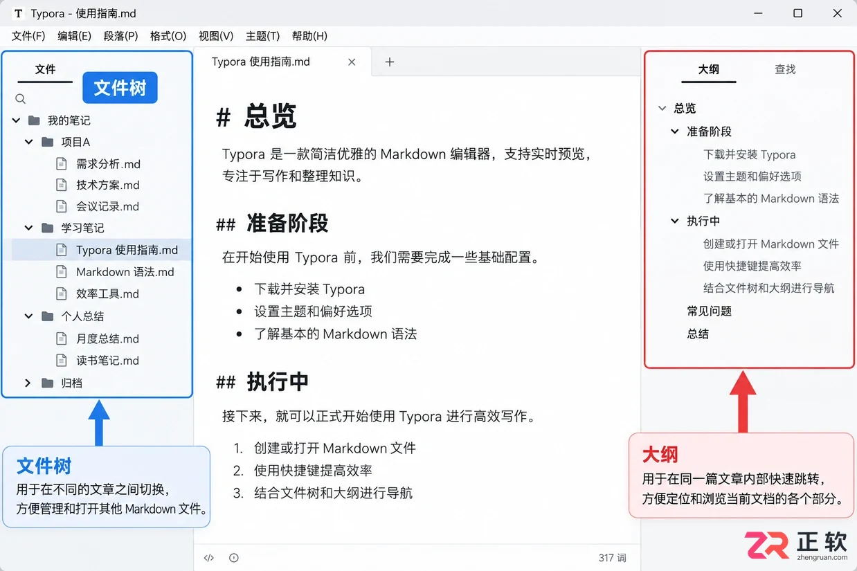Viewport: 857px width, 571px height.
Task: Click the 项目A folder icon
Action: click(x=48, y=142)
